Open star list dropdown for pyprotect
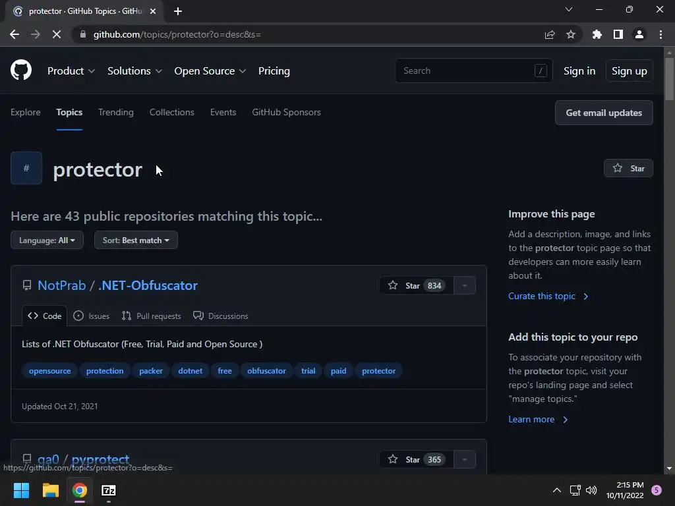This screenshot has width=675, height=506. 465,459
